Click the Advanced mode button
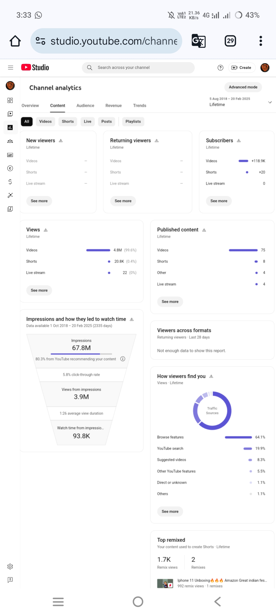Viewport: 276px width, 615px height. click(x=243, y=87)
